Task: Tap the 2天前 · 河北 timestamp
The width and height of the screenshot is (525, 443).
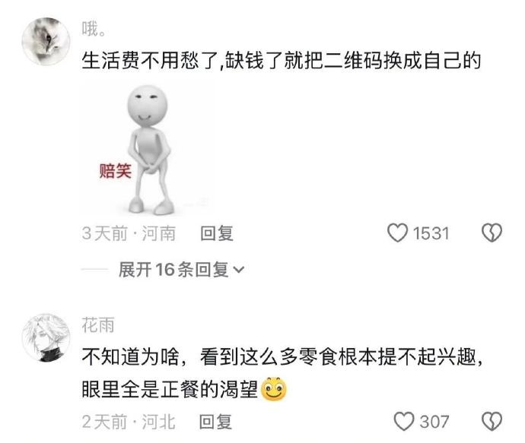Action: pos(129,422)
